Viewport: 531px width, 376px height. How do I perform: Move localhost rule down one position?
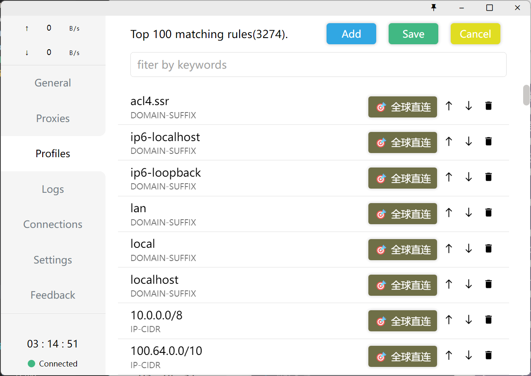[x=469, y=284]
